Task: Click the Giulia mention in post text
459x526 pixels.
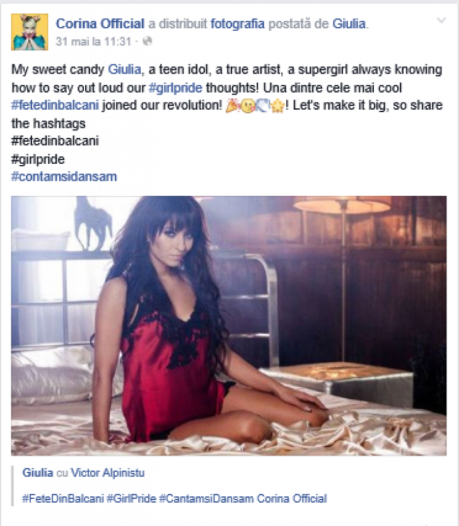Action: point(124,69)
